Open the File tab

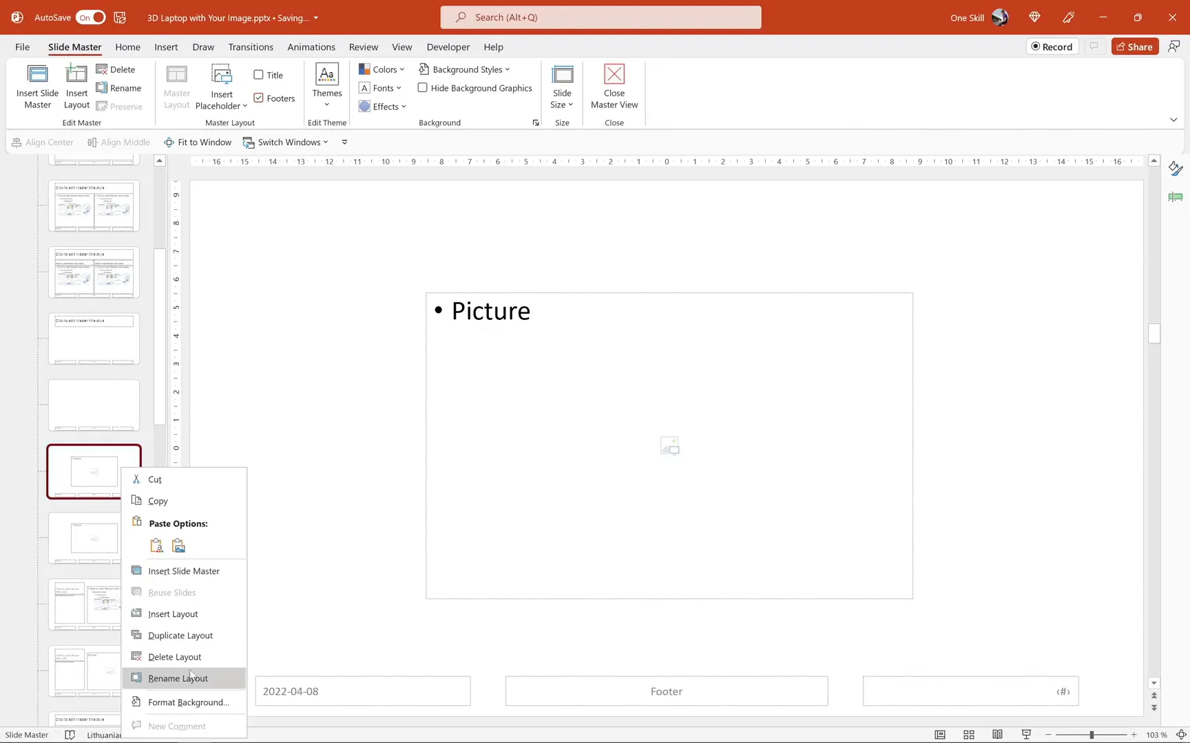pyautogui.click(x=23, y=47)
